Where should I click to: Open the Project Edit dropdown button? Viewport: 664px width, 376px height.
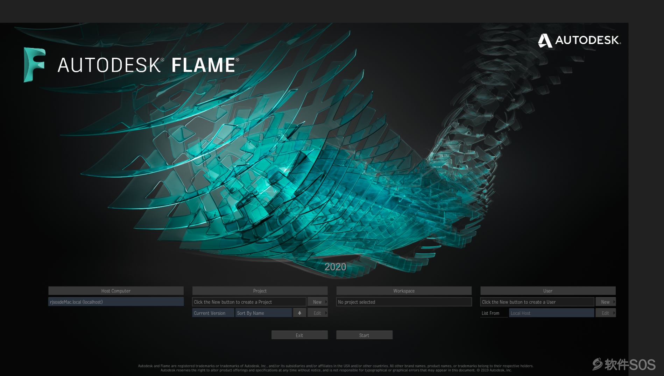click(317, 313)
